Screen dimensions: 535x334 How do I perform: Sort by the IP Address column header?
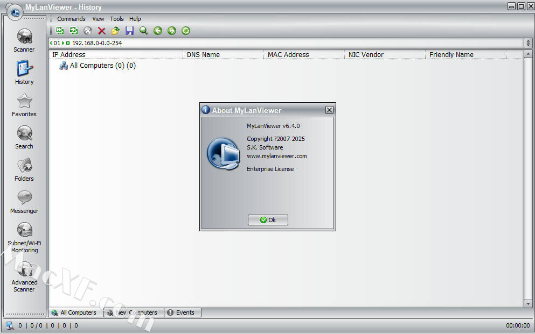click(x=116, y=54)
